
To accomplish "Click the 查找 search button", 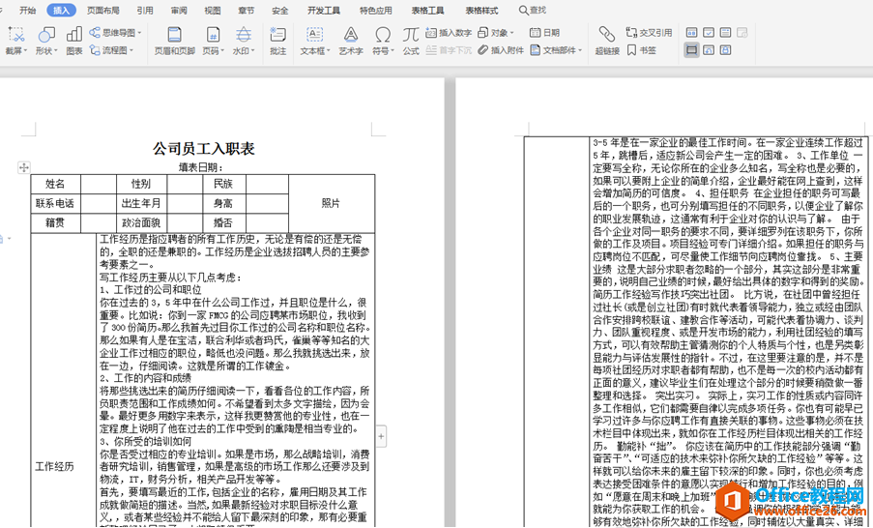I will click(x=533, y=10).
